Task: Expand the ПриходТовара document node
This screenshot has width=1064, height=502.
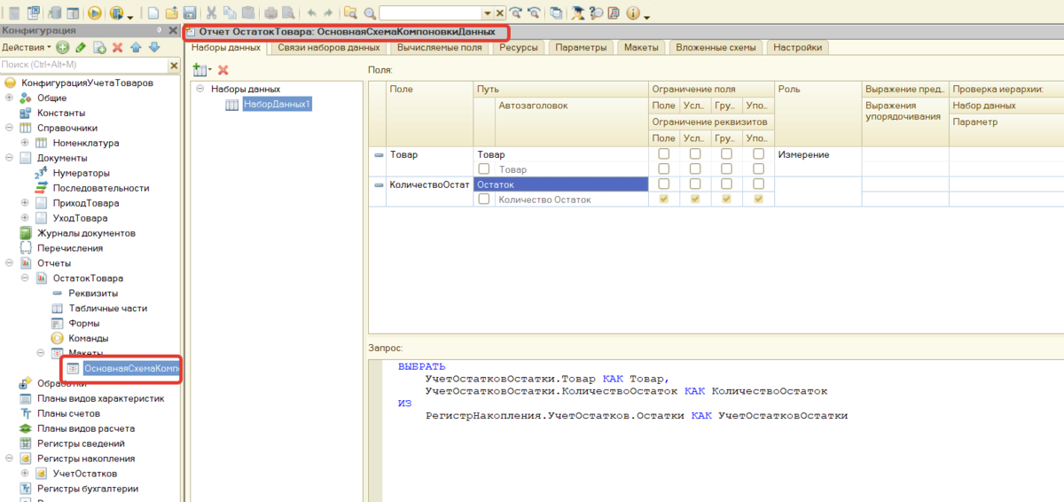Action: click(x=26, y=203)
